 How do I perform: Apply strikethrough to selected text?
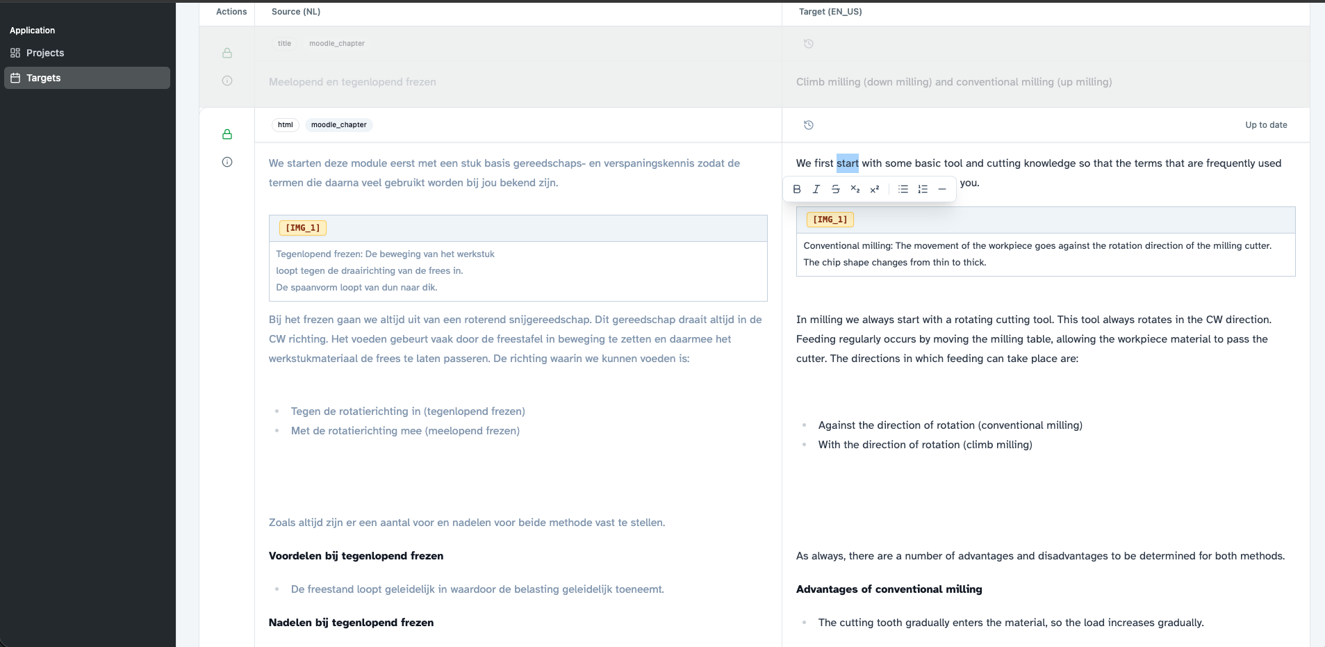836,189
